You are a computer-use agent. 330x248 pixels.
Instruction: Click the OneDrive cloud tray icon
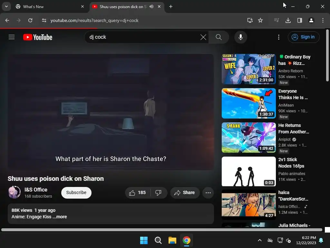(270, 240)
